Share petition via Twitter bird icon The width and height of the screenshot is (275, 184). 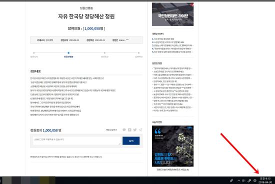click(x=135, y=130)
